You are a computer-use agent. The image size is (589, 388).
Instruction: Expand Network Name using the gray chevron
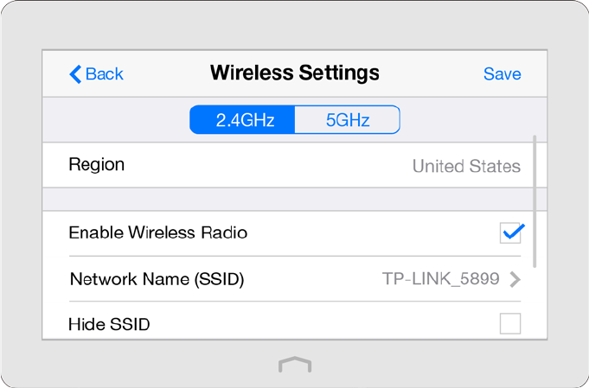click(x=515, y=279)
